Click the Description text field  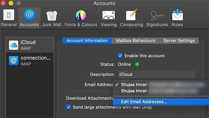[156, 74]
